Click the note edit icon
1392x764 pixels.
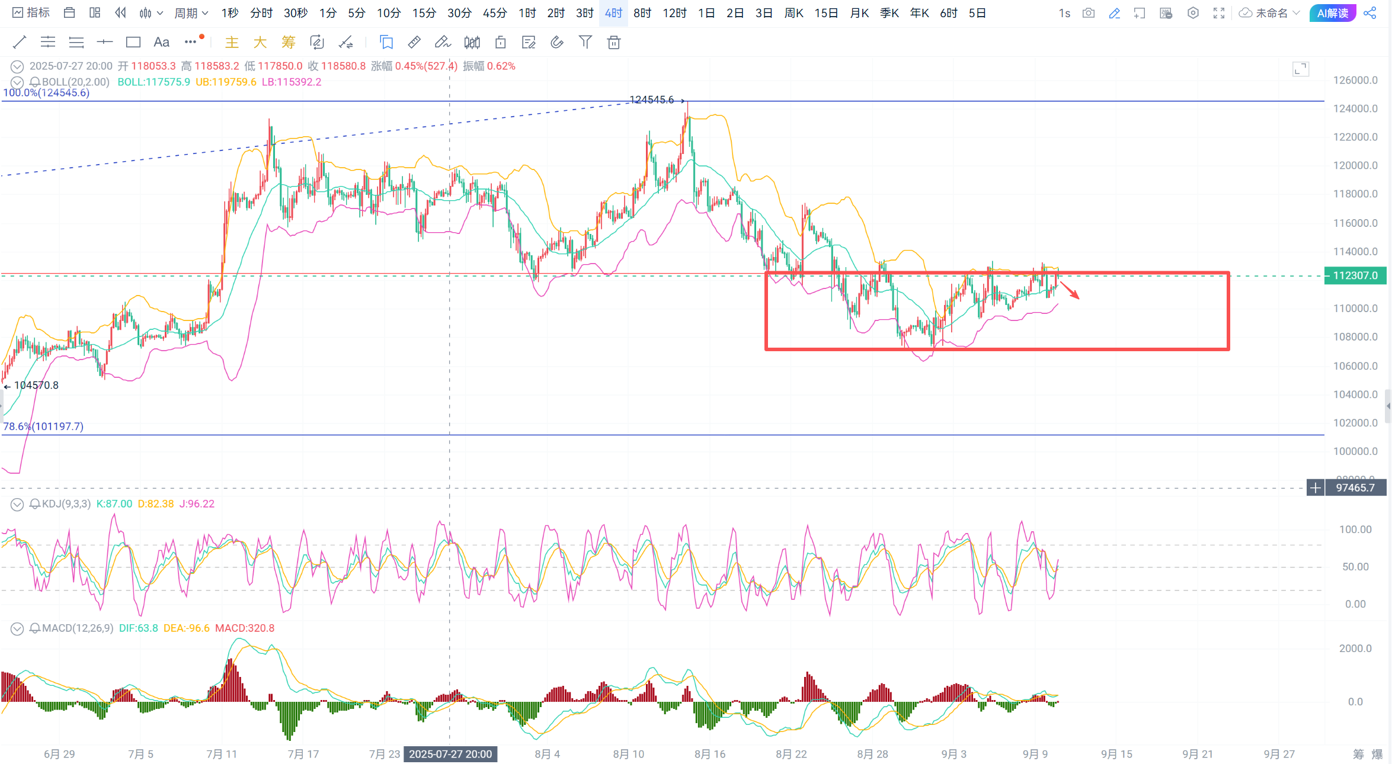[529, 42]
